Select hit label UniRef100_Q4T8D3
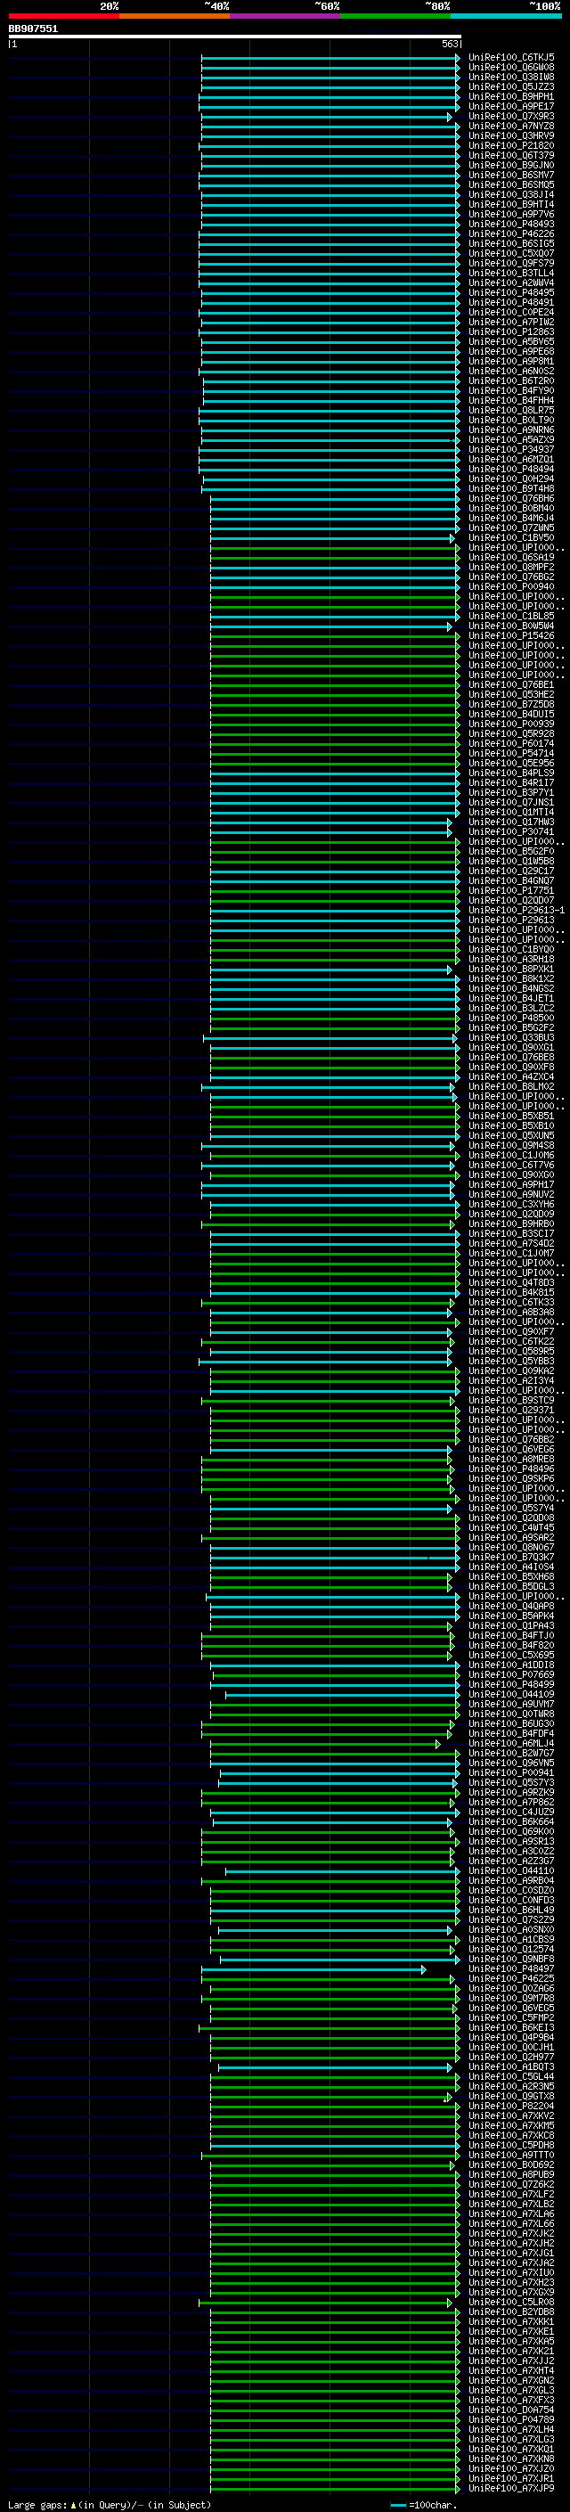 (511, 1283)
